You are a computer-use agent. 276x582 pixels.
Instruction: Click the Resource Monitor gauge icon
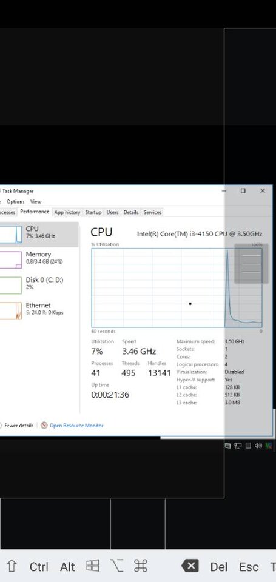click(x=44, y=426)
